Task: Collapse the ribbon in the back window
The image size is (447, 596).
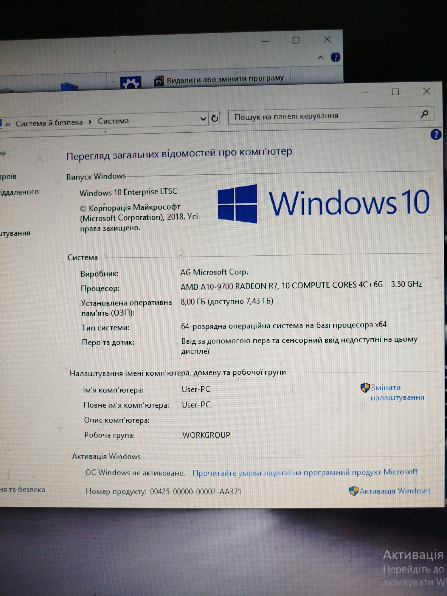Action: pos(321,58)
